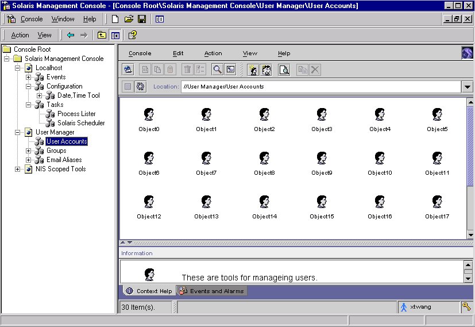Open the outer Help menu

click(90, 19)
